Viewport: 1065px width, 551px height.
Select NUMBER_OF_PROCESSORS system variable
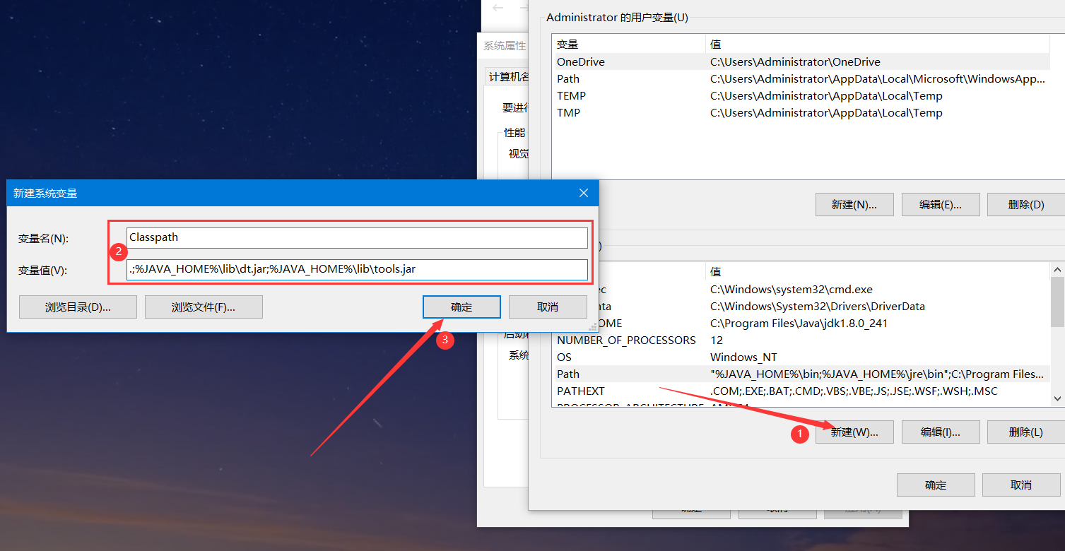pyautogui.click(x=801, y=340)
